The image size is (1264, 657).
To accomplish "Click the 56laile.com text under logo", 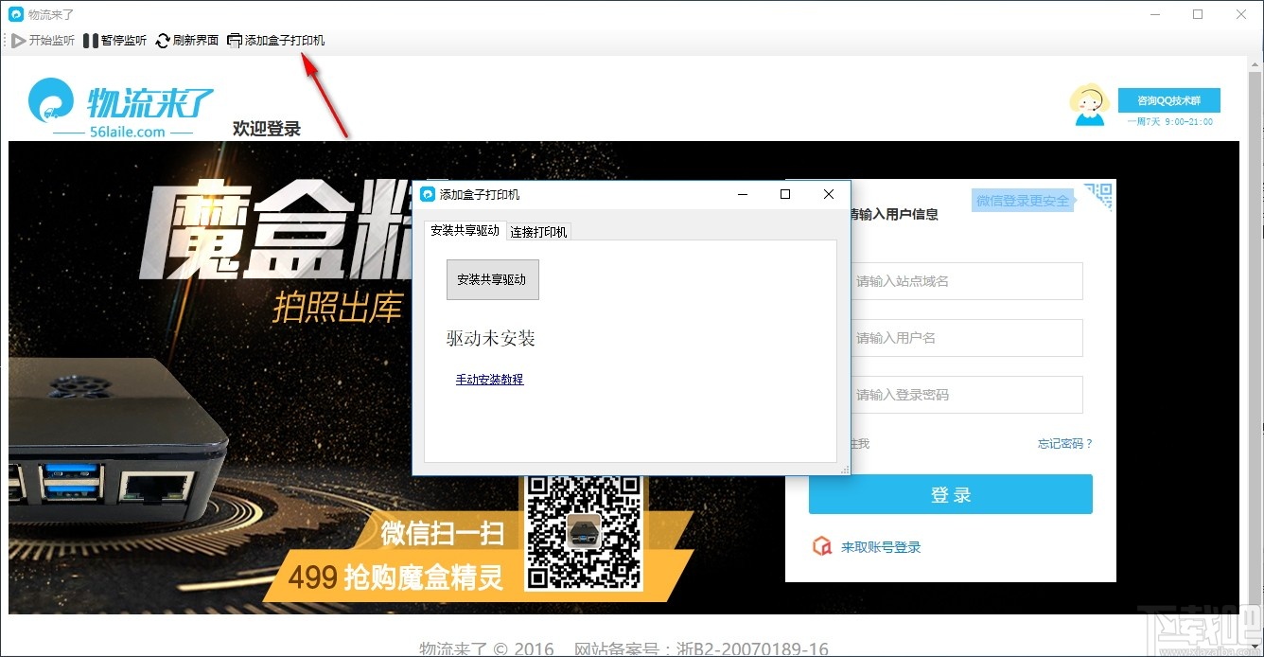I will click(x=127, y=133).
